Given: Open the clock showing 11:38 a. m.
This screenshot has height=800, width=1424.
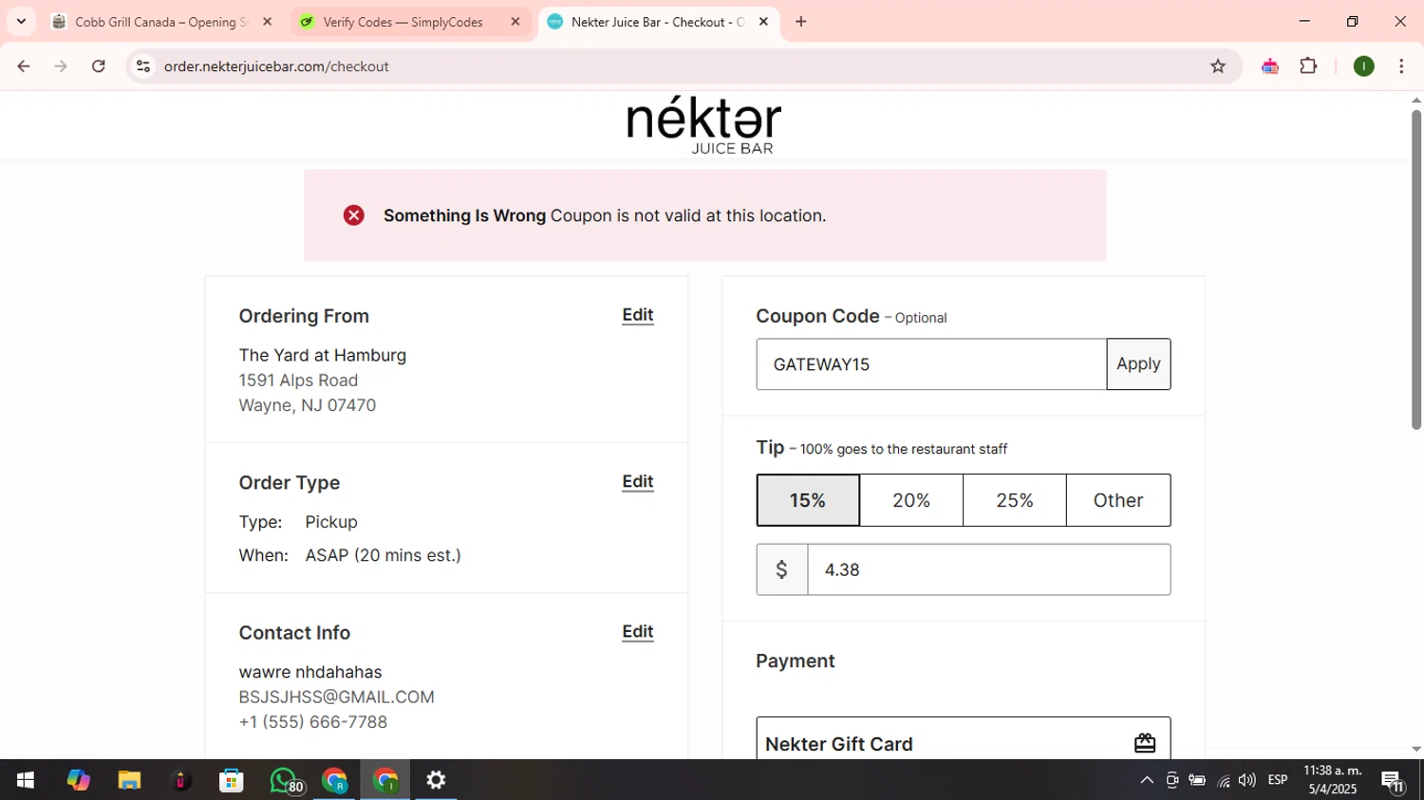Looking at the screenshot, I should pos(1333,780).
